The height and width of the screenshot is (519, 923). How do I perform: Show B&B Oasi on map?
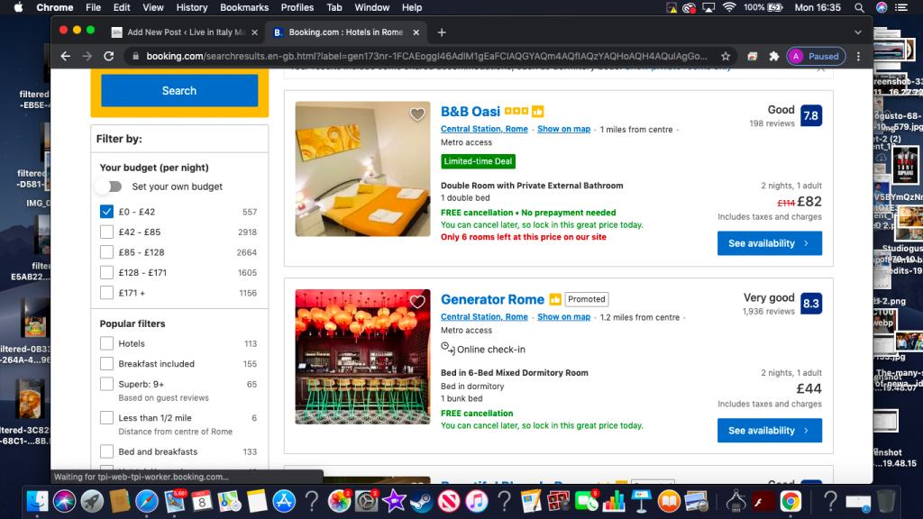click(x=564, y=129)
